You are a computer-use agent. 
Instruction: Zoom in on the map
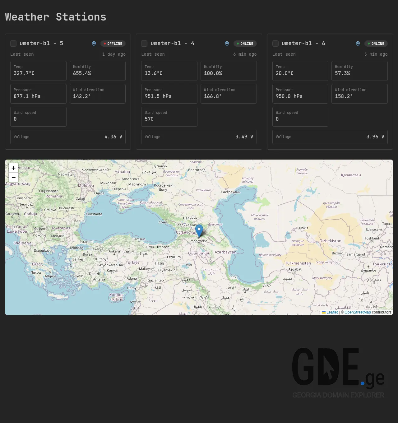(x=13, y=168)
